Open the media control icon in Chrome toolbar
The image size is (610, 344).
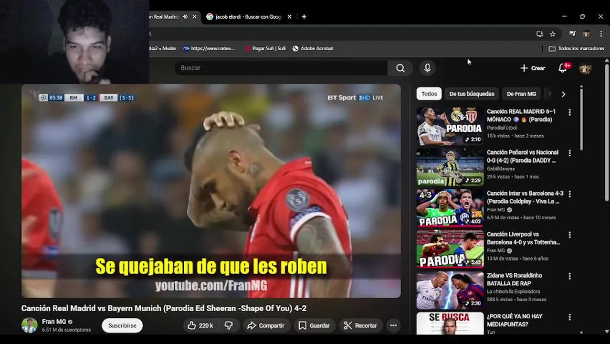(x=572, y=34)
